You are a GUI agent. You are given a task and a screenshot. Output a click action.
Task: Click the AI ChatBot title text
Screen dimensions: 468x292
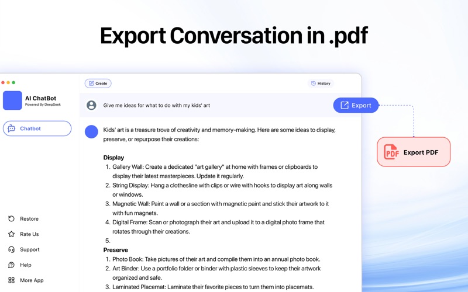(x=40, y=98)
